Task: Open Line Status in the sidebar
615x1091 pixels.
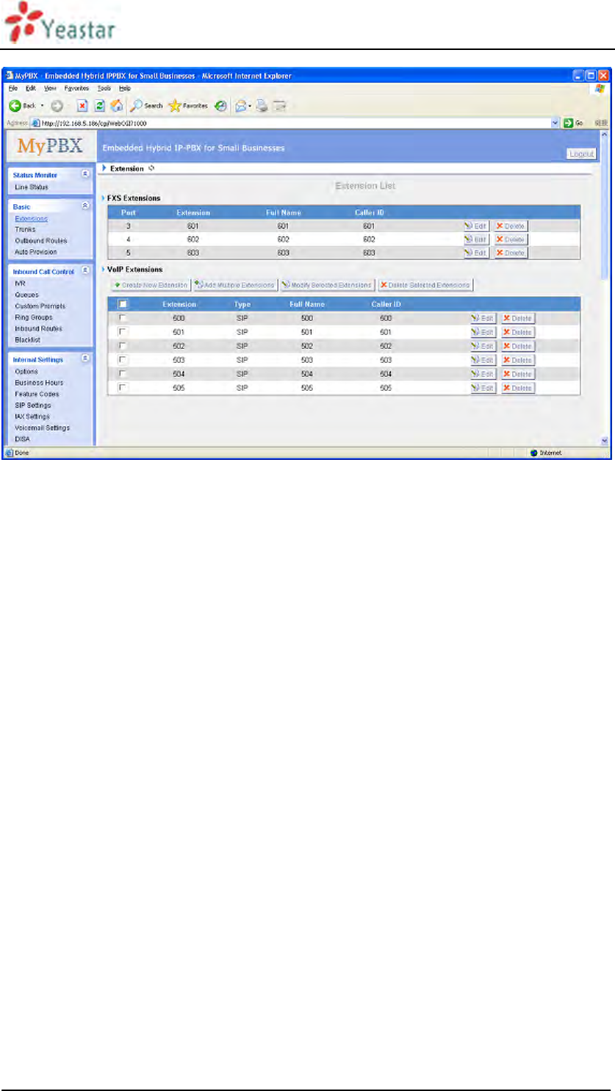Action: click(x=32, y=187)
